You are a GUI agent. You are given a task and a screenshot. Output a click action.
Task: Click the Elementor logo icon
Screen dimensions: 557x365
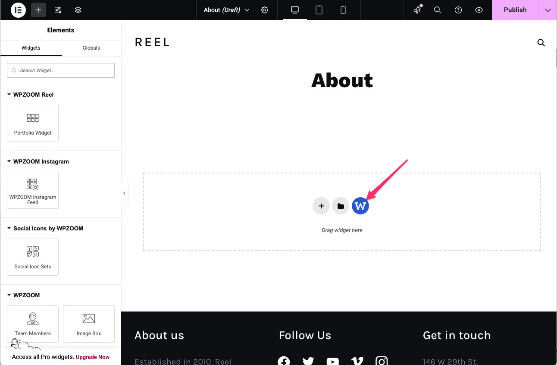pyautogui.click(x=19, y=10)
